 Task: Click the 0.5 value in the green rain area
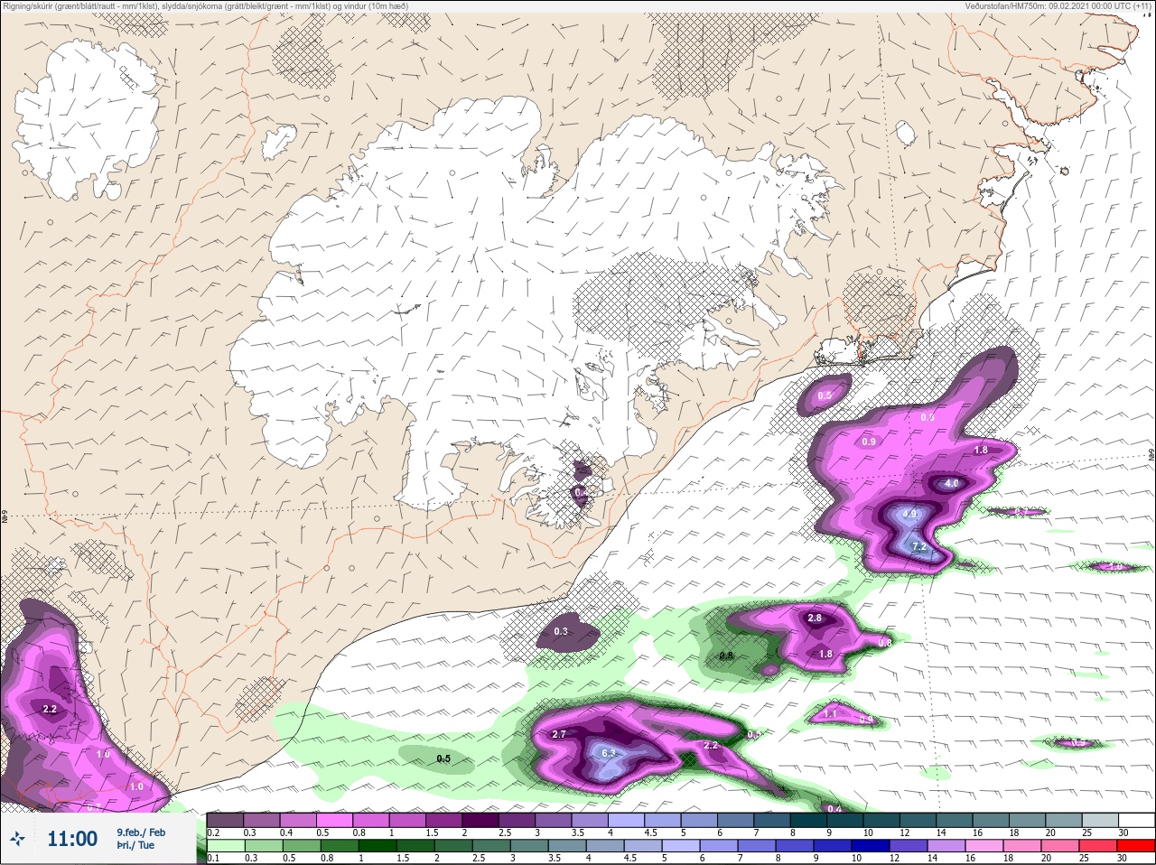tap(443, 758)
